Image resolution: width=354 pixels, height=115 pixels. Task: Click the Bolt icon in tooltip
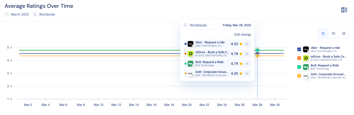click(191, 64)
